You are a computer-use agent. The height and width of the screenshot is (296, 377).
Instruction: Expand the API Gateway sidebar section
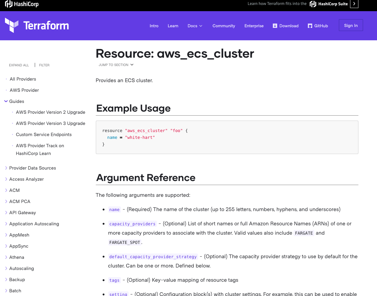point(6,213)
